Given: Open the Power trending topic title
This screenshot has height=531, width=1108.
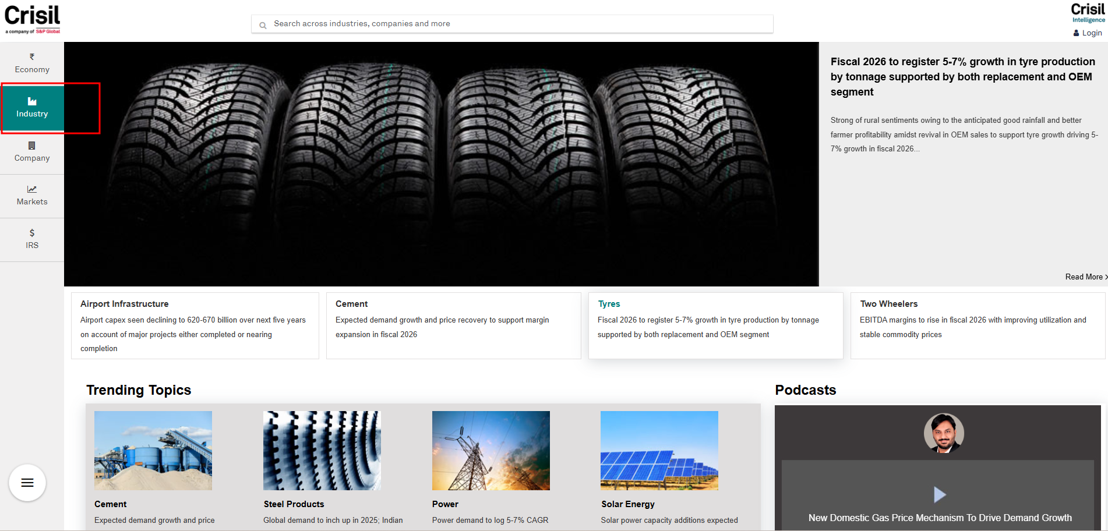Looking at the screenshot, I should point(445,504).
